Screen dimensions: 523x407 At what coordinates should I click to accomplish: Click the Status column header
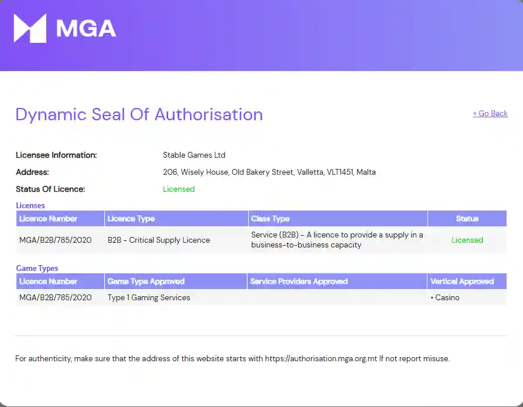[x=467, y=219]
